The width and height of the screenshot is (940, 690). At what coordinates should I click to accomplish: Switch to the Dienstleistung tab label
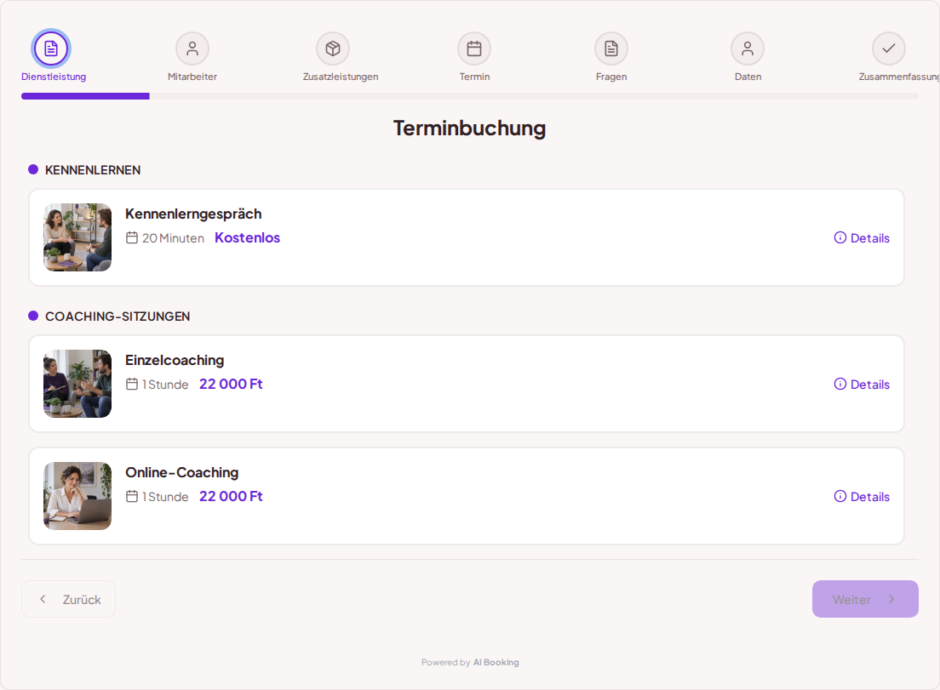pyautogui.click(x=54, y=77)
